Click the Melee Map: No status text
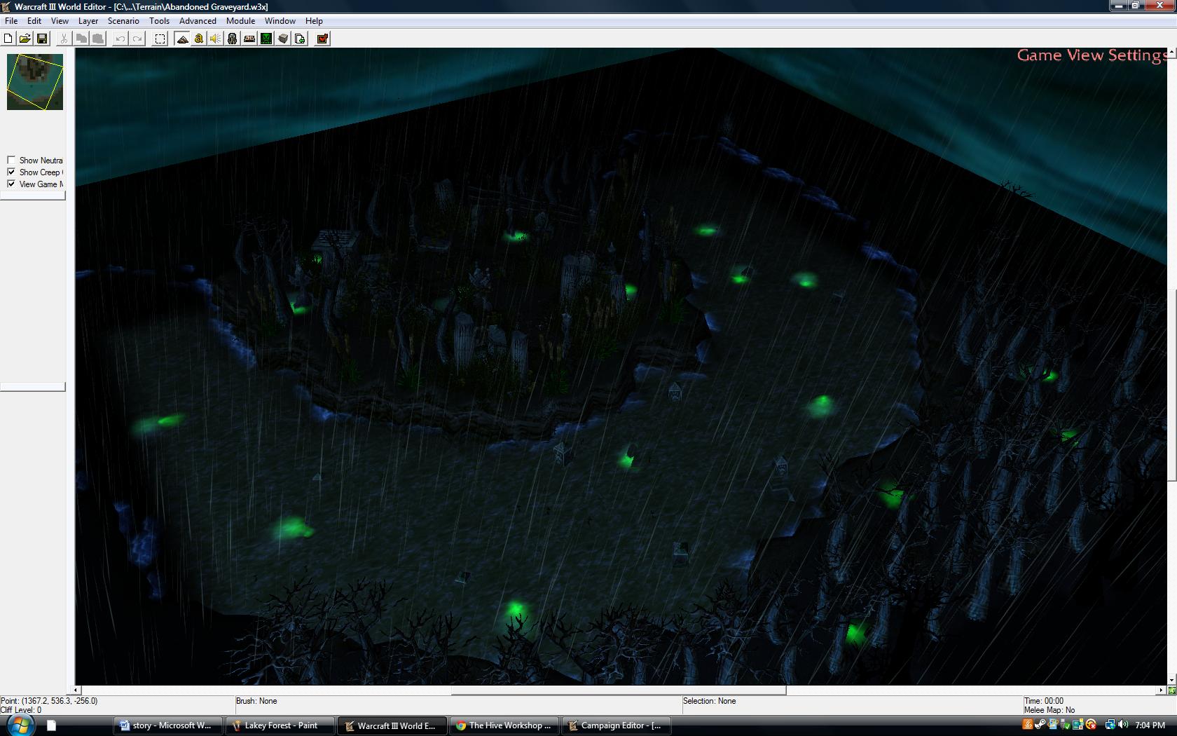The image size is (1177, 736). point(1049,710)
